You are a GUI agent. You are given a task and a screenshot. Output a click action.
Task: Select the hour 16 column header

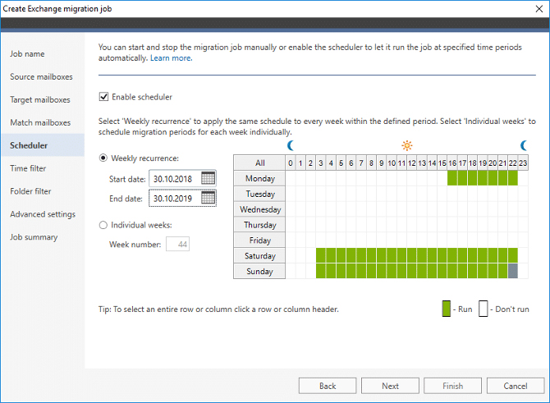452,163
